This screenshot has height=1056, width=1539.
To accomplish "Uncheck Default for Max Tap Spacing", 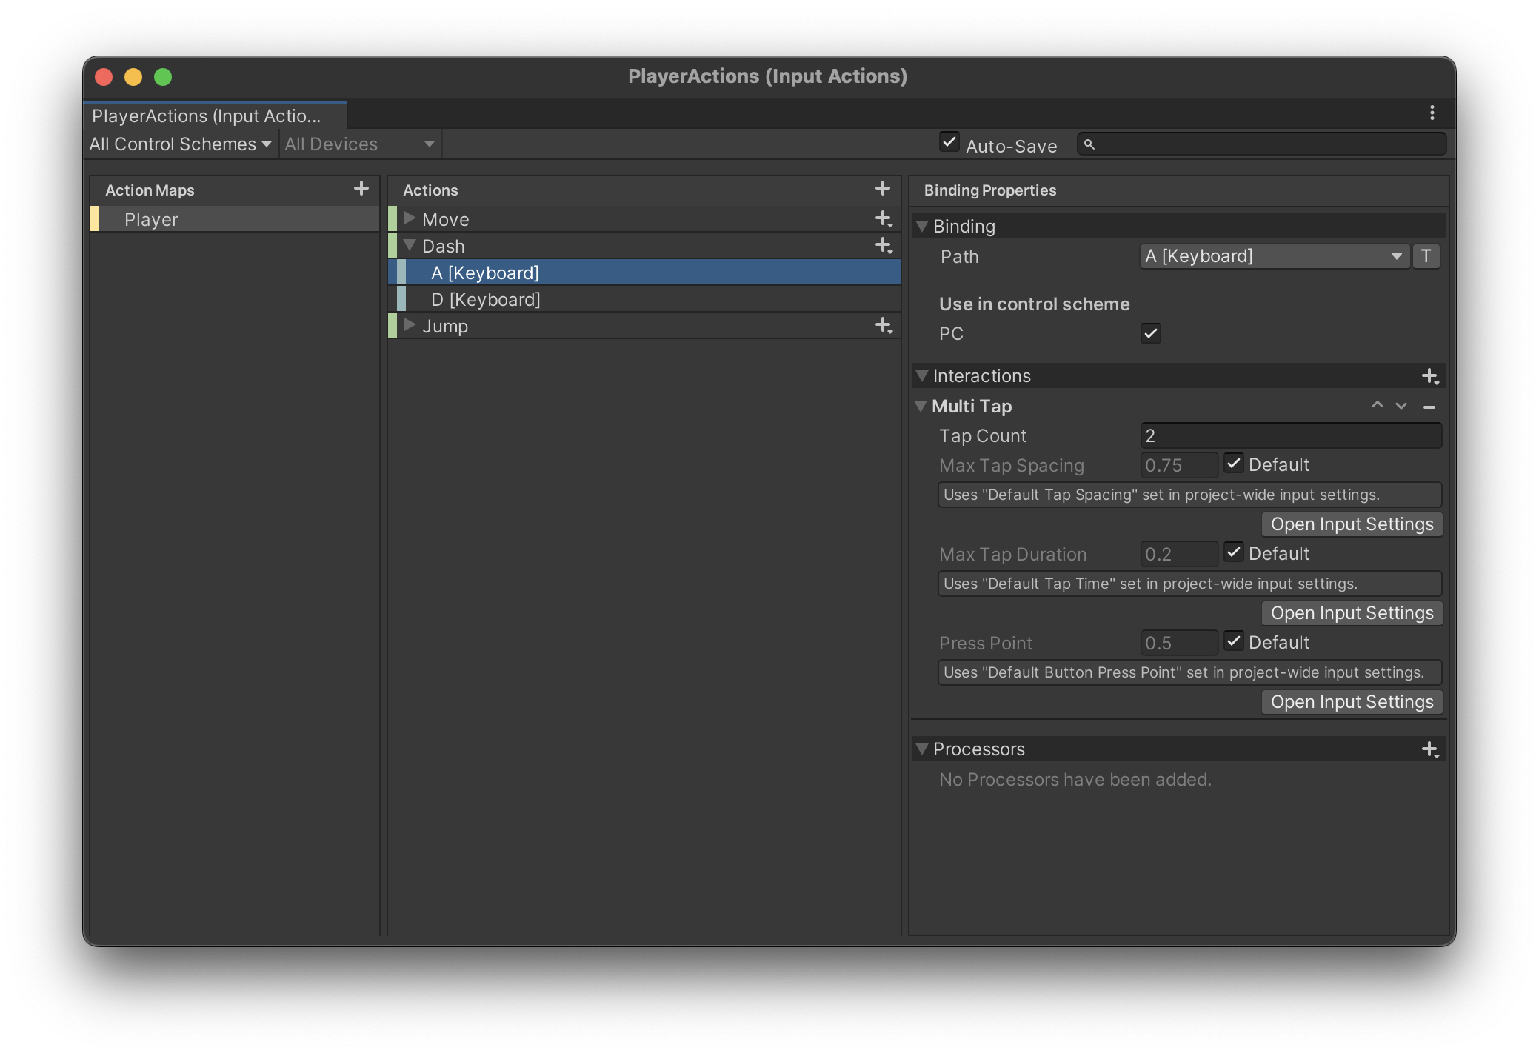I will (1233, 464).
